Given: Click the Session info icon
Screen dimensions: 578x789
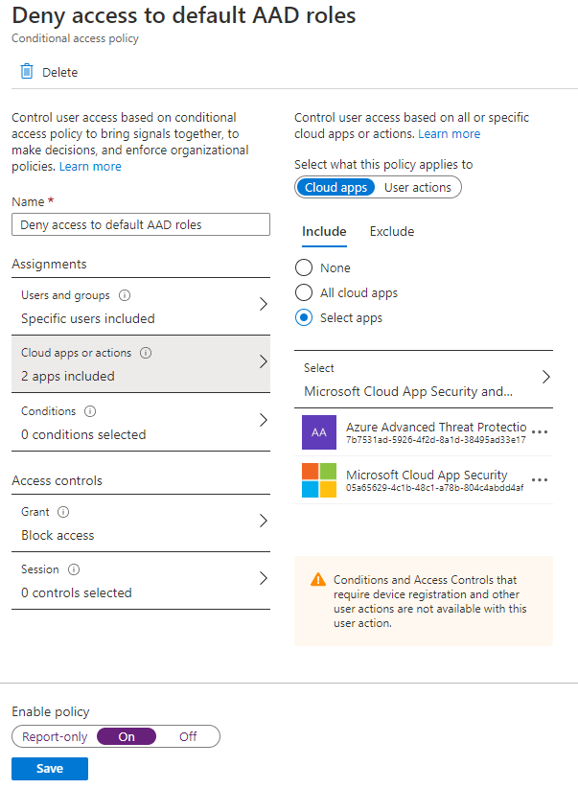Looking at the screenshot, I should [x=74, y=569].
